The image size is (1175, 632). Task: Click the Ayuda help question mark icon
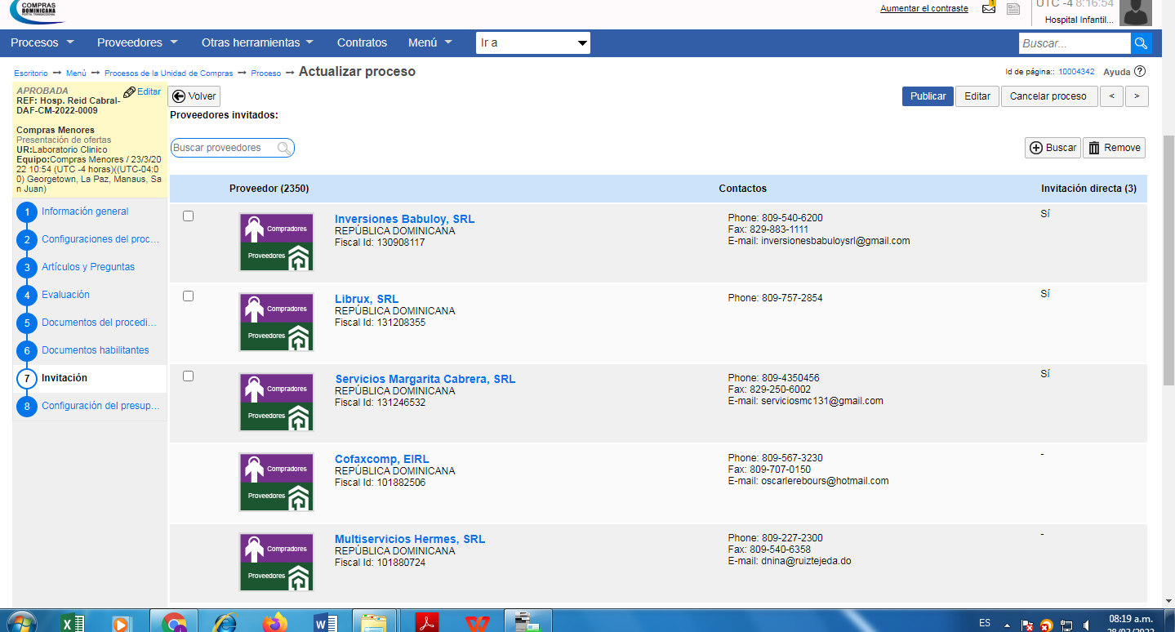click(x=1140, y=72)
